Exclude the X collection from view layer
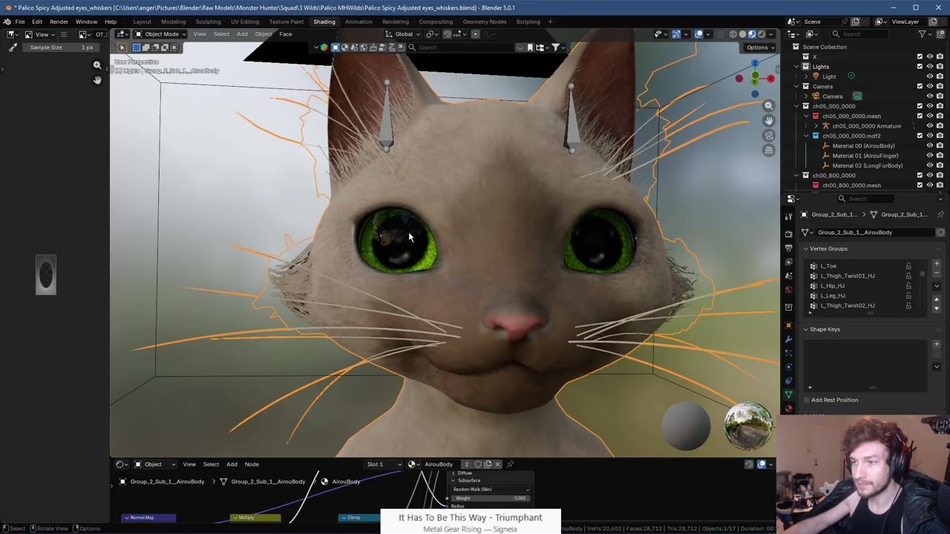950x534 pixels. tap(920, 56)
